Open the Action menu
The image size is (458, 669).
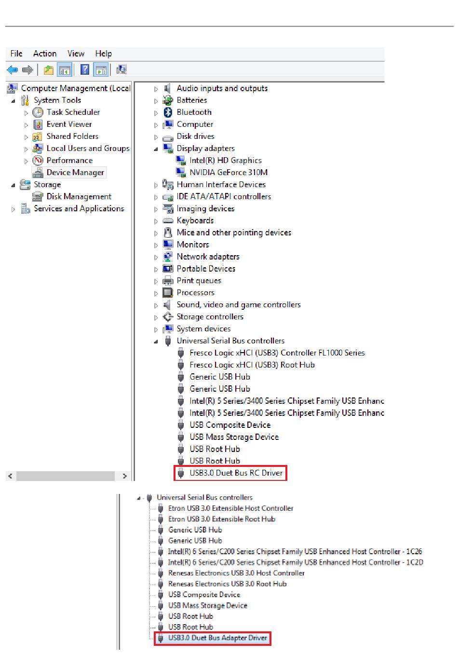tap(45, 54)
